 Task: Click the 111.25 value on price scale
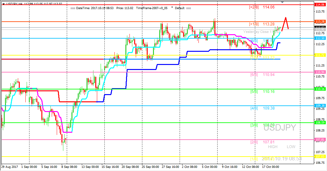[x=320, y=66]
